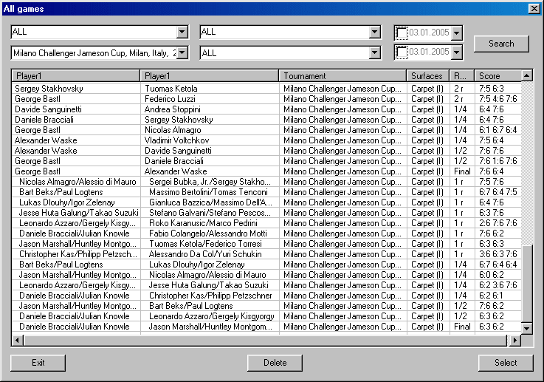The image size is (544, 382).
Task: Select the row with Tuomas Ketola/Federico Torresi
Action: click(266, 244)
